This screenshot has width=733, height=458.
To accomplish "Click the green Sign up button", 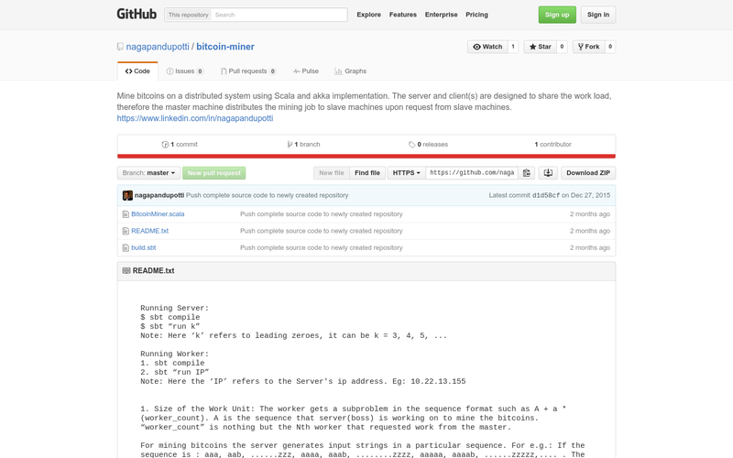I will click(x=557, y=15).
